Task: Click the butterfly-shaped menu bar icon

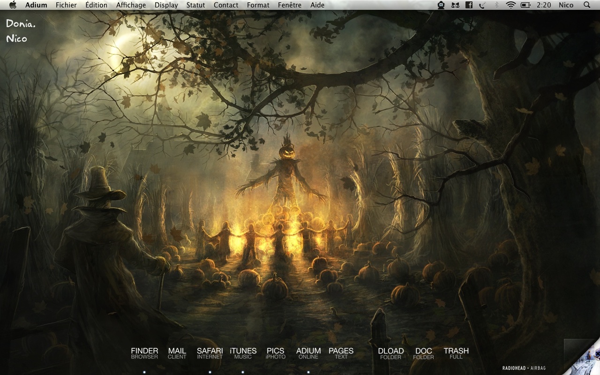Action: [455, 5]
